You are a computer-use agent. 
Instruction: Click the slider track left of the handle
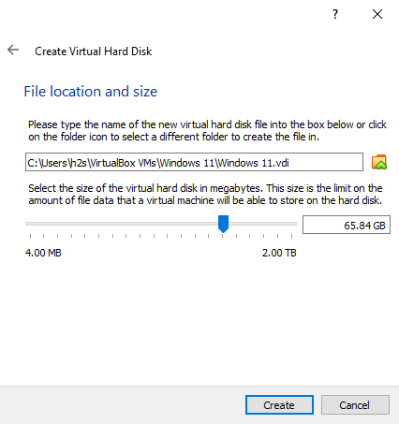[x=122, y=224]
